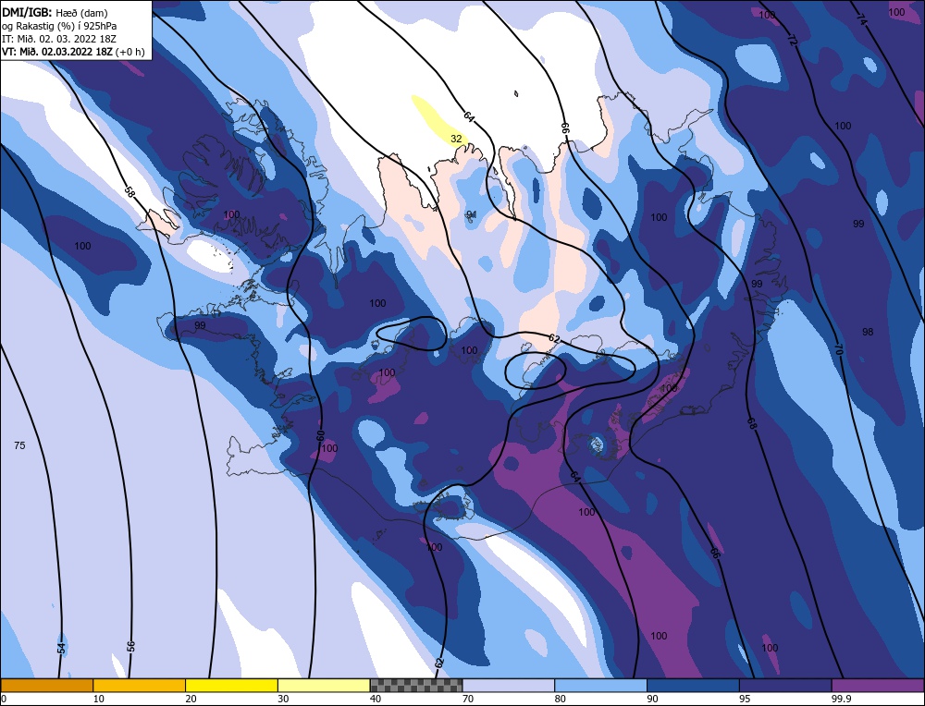
Task: Click the bold 'VT: Mið. 02.03.2022 18Z' line
Action: tap(57, 51)
